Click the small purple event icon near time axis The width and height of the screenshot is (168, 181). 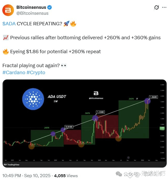(128, 158)
